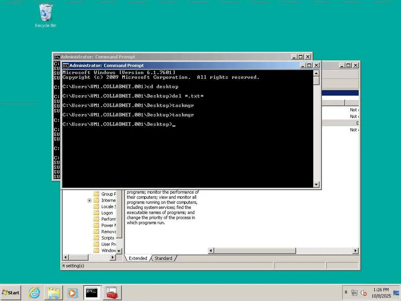Select the Locale S folder in tree
401x301 pixels.
(x=105, y=207)
